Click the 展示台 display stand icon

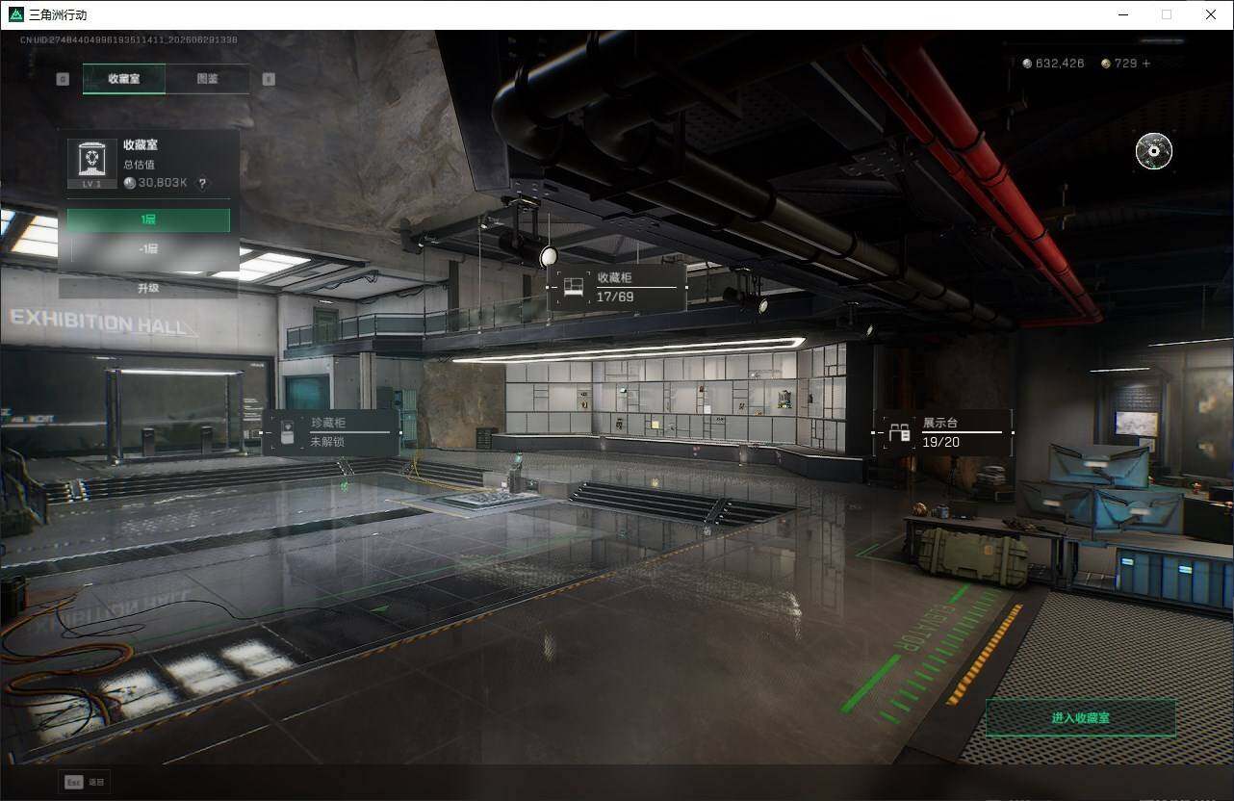(900, 432)
